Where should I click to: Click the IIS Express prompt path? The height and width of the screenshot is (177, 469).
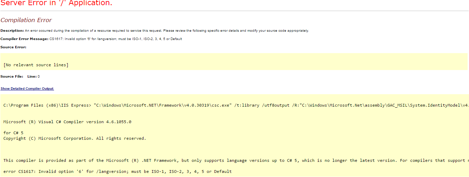point(47,105)
